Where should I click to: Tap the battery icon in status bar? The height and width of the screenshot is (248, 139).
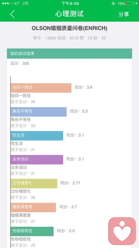click(x=130, y=3)
